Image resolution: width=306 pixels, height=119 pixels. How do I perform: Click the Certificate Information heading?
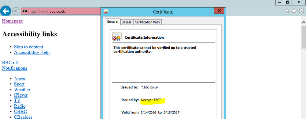[x=144, y=37]
